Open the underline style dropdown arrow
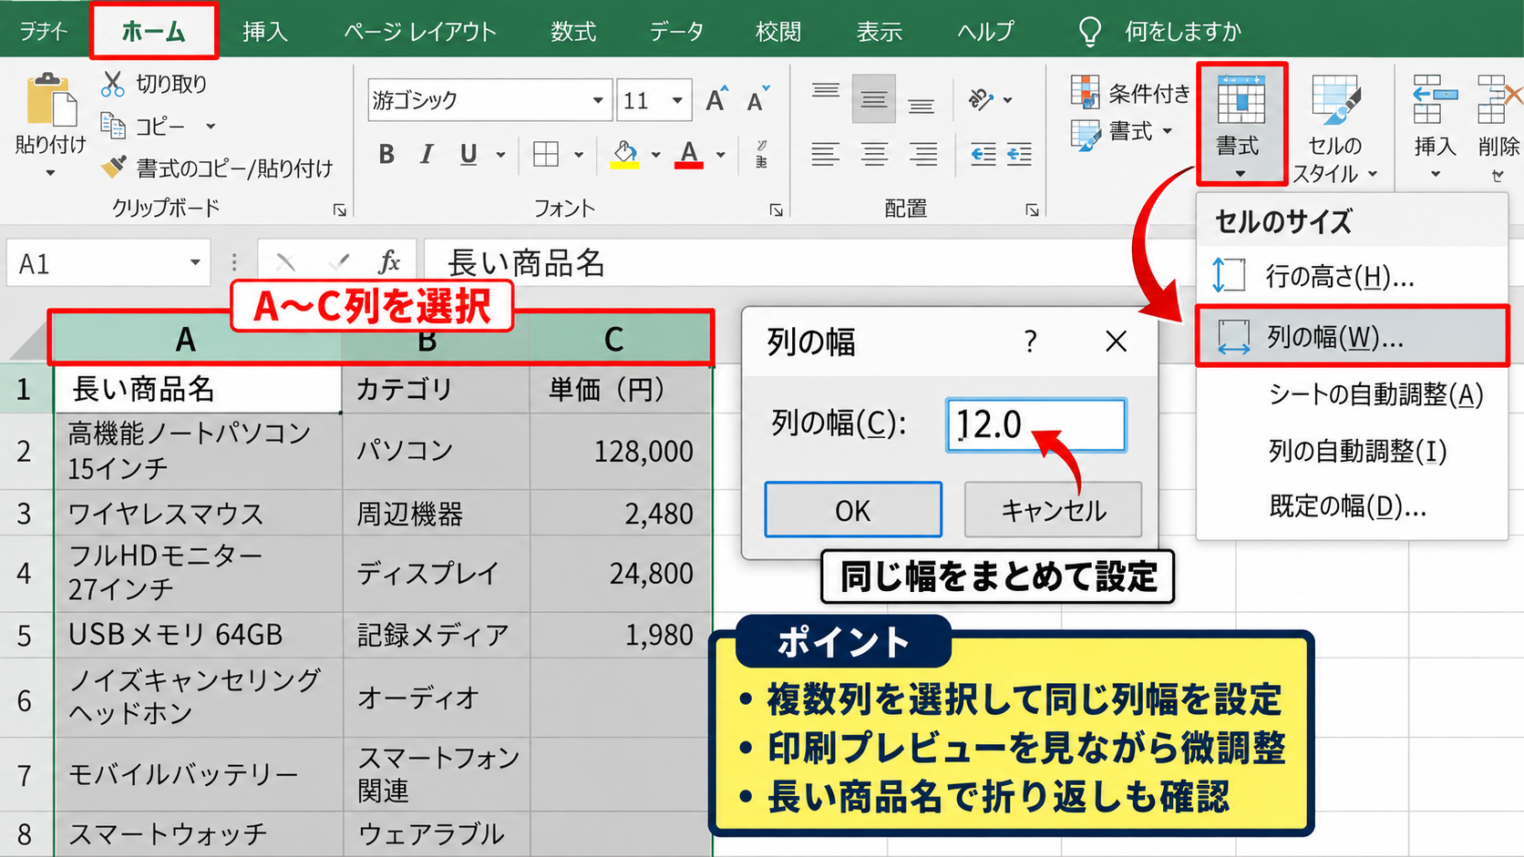The height and width of the screenshot is (857, 1524). tap(500, 155)
